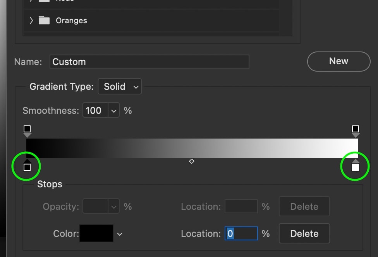Open the Opacity percentage dropdown arrow
The width and height of the screenshot is (378, 257).
pyautogui.click(x=114, y=207)
